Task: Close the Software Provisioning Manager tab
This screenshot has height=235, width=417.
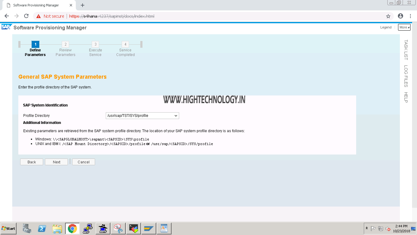Action: (x=71, y=5)
